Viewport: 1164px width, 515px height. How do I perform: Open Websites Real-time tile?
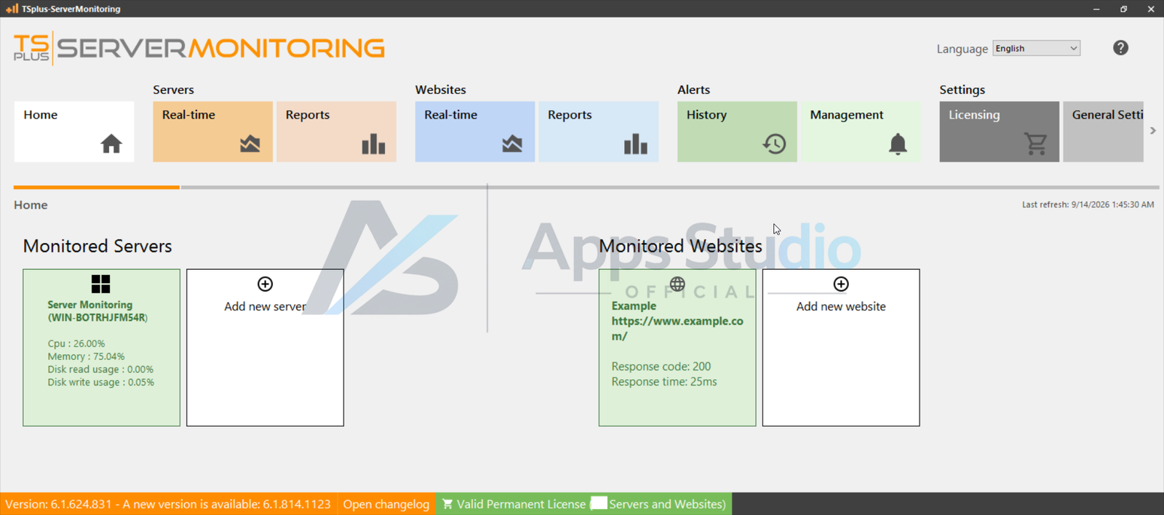(x=475, y=132)
